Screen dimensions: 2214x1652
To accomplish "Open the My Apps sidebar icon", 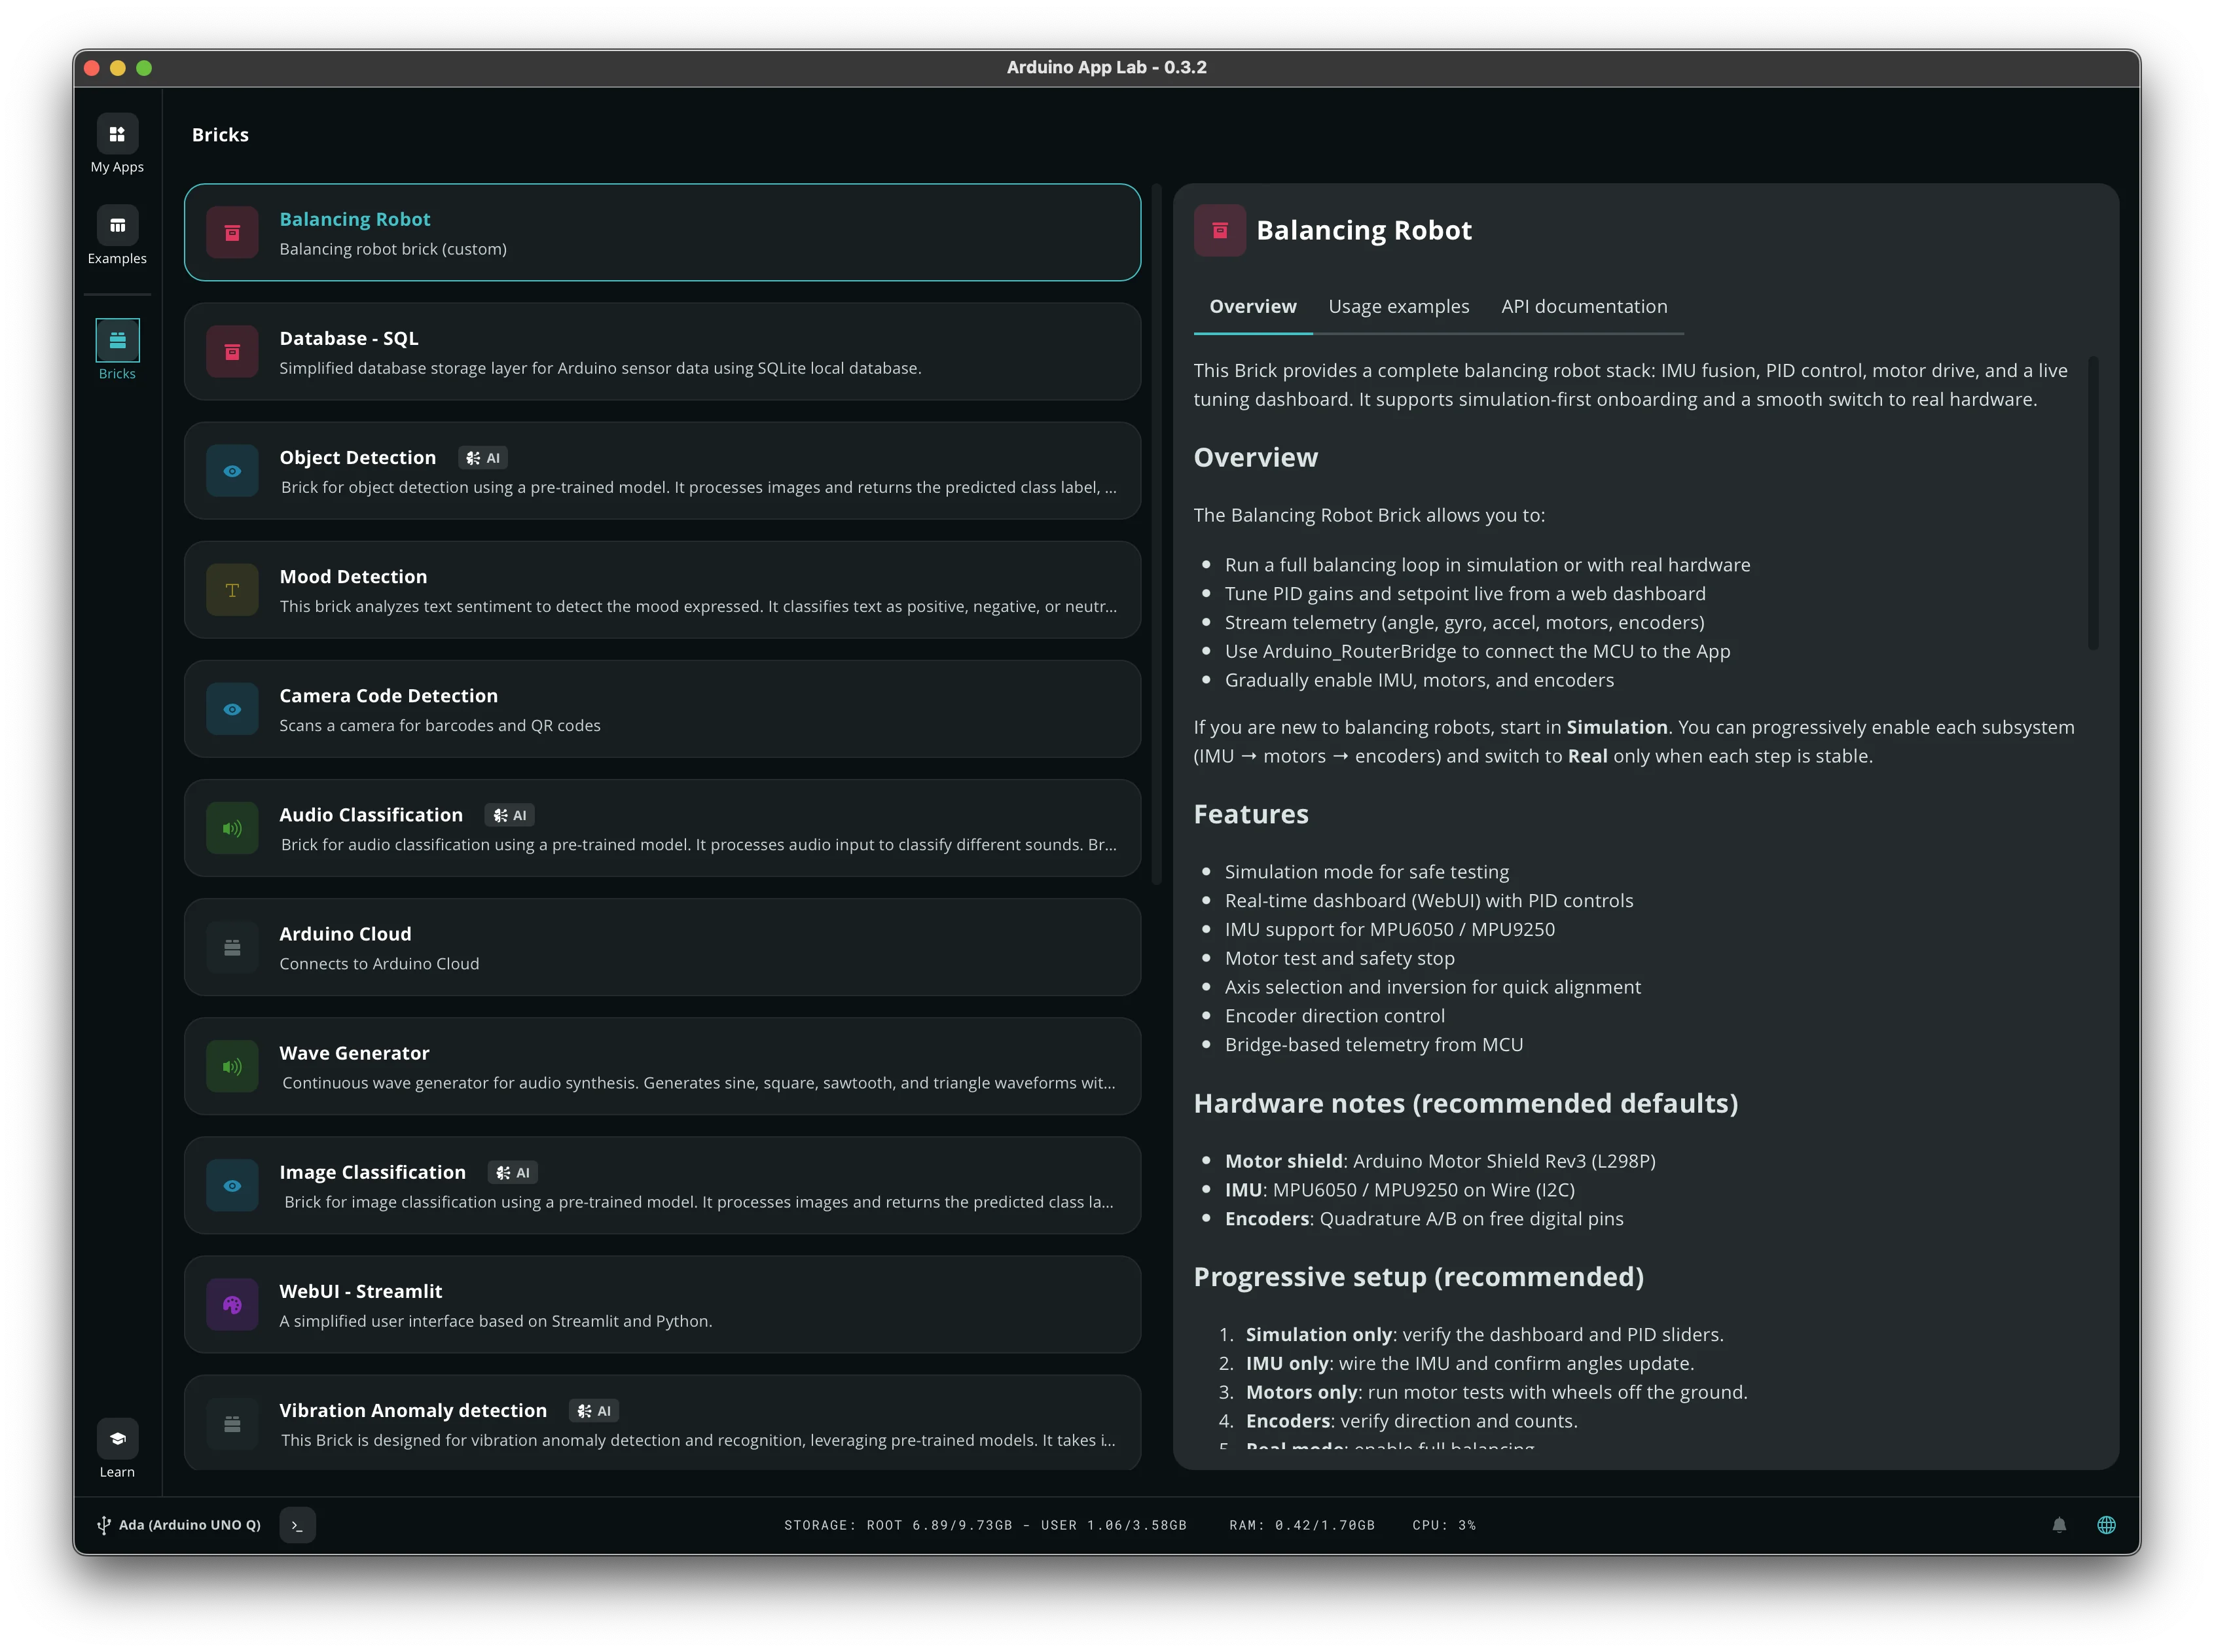I will [117, 134].
